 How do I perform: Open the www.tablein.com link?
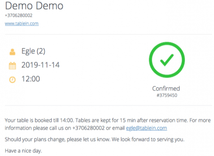tap(22, 24)
